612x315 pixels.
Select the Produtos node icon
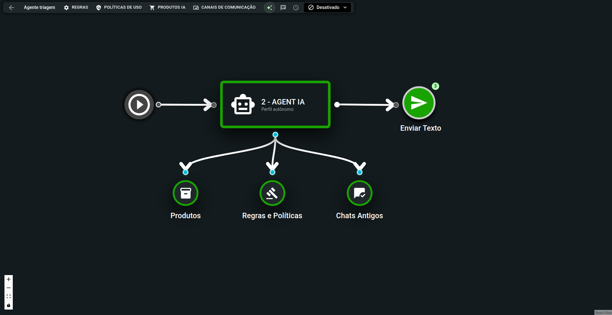(x=185, y=193)
